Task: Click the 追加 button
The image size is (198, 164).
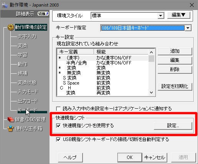Action: click(175, 51)
